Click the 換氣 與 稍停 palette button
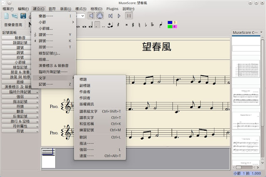This screenshot has width=266, height=177. 17,77
